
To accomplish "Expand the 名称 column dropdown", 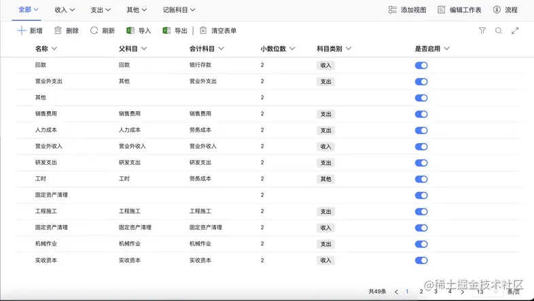I will (x=54, y=49).
